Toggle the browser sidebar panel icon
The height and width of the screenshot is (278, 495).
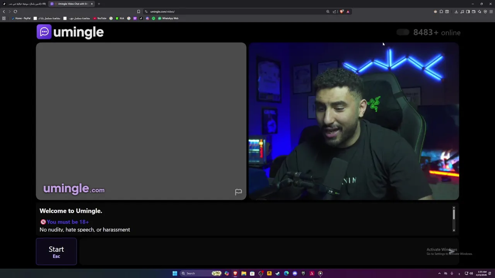(x=468, y=12)
